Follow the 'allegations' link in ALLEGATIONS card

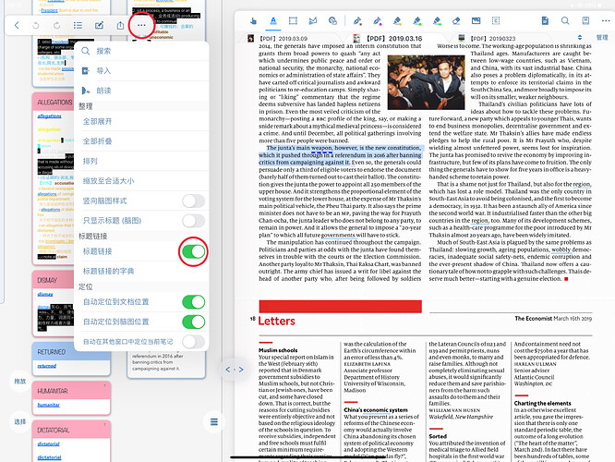click(x=50, y=116)
